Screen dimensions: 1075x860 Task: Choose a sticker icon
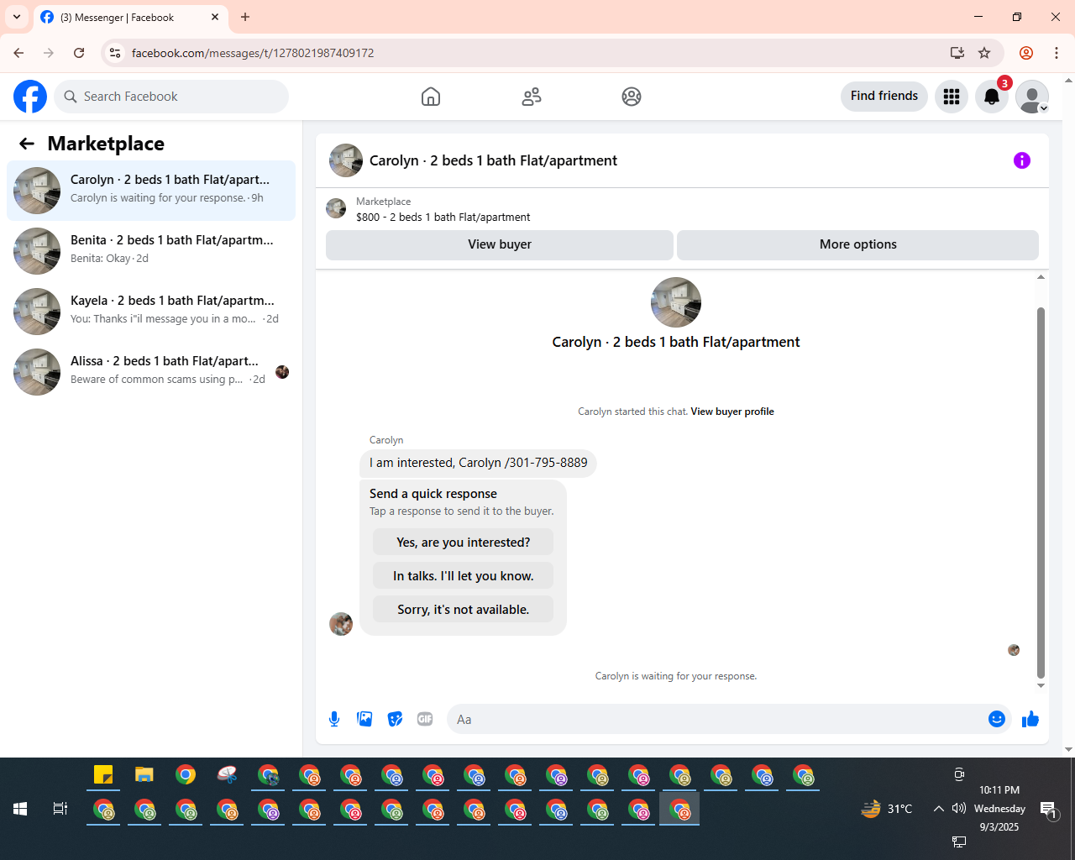click(x=395, y=719)
